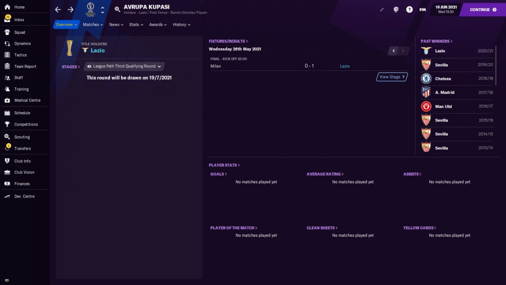Open the Matches tab menu
The width and height of the screenshot is (506, 285).
click(x=93, y=25)
